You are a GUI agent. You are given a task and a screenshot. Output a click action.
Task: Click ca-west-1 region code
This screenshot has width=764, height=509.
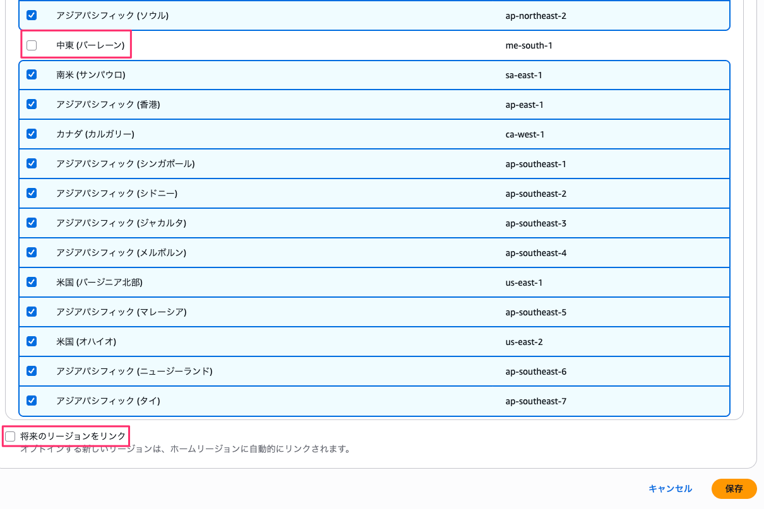525,134
